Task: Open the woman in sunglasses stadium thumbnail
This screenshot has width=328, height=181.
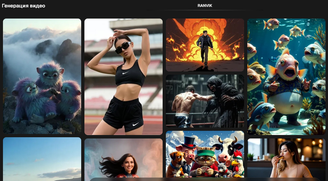Action: click(123, 76)
